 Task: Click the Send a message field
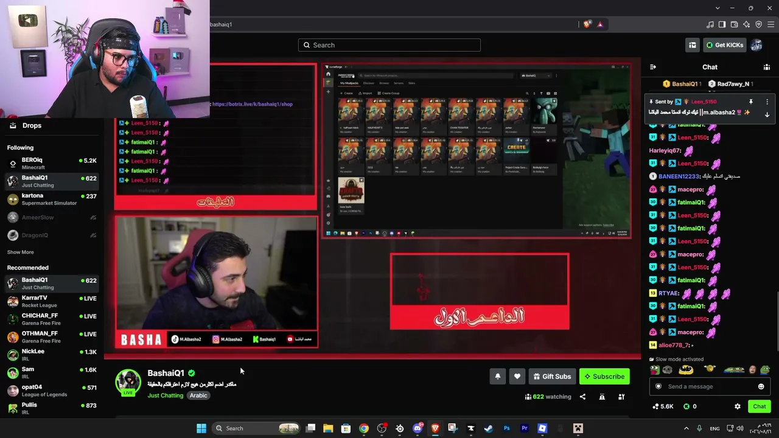(x=710, y=386)
